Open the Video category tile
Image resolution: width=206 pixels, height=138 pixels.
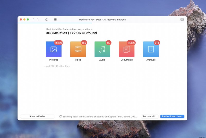click(78, 49)
